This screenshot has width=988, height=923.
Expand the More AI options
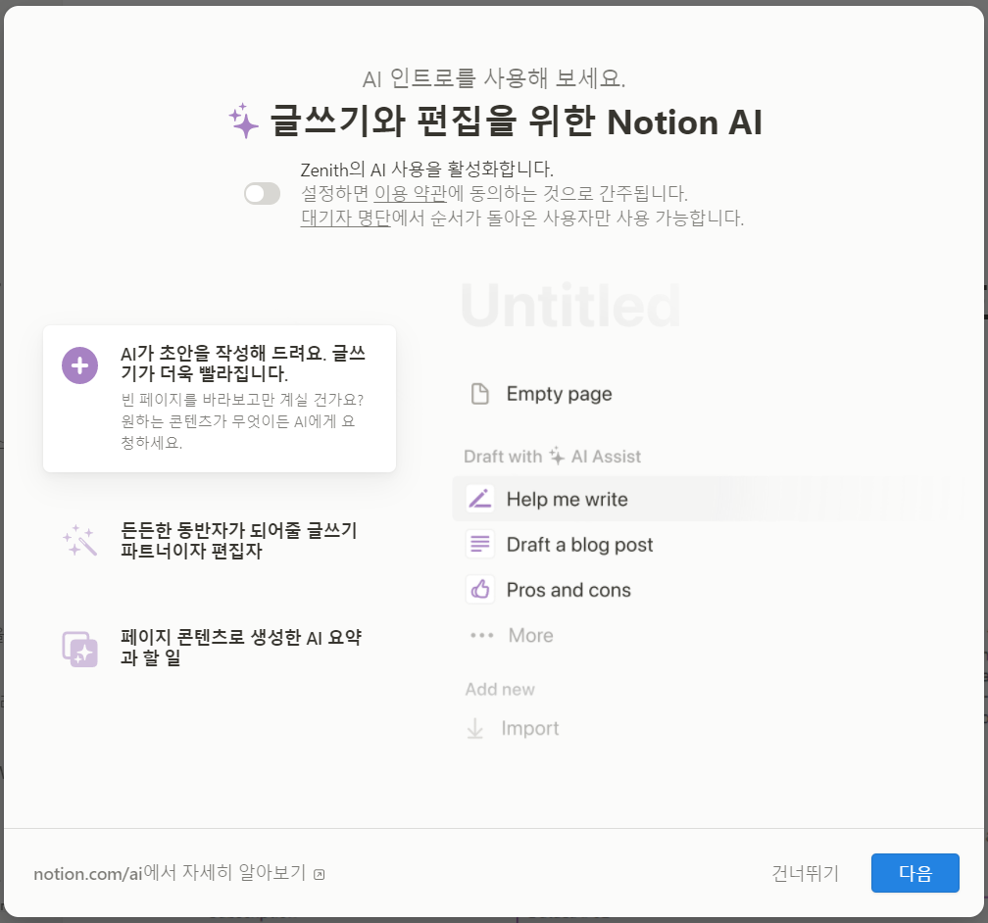(530, 635)
